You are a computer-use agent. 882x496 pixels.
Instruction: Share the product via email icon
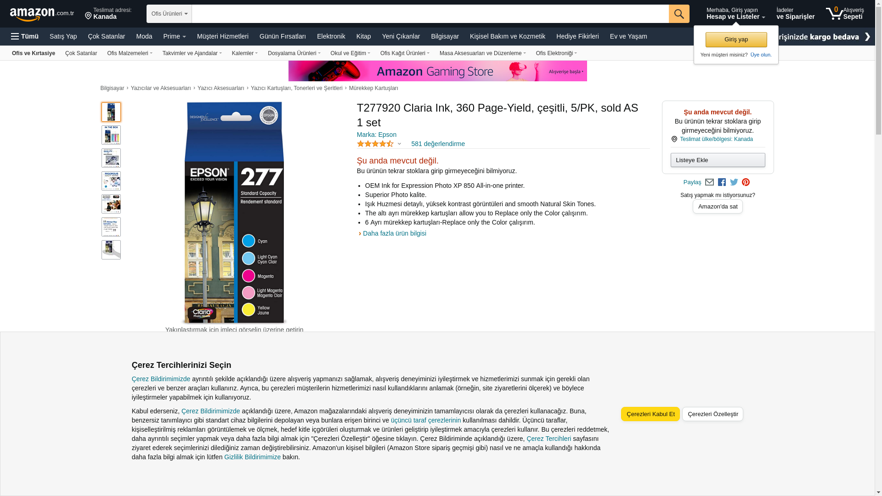tap(709, 182)
